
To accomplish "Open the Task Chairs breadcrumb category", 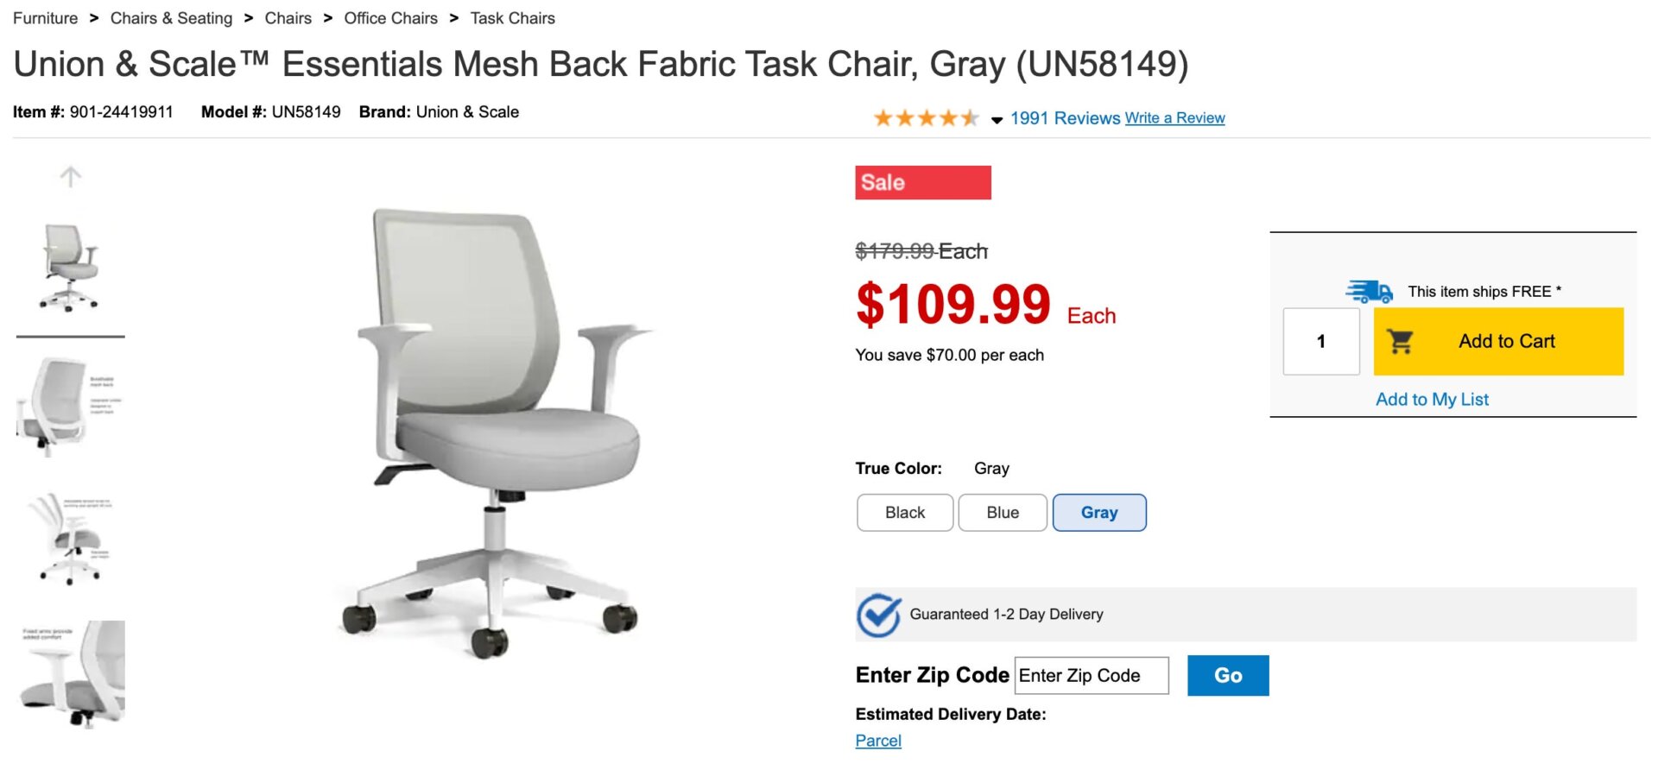I will [x=512, y=17].
